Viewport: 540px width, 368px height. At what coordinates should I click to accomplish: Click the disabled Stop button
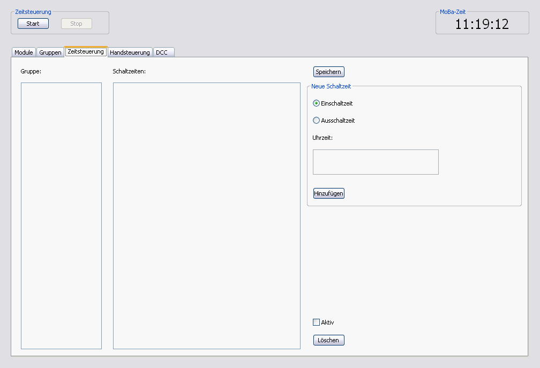pyautogui.click(x=77, y=24)
